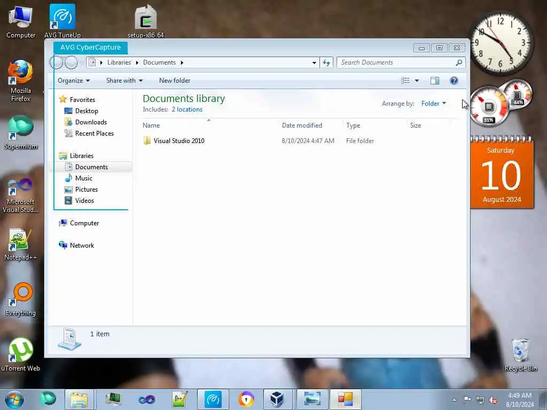This screenshot has height=410, width=547.
Task: Open the Everything search shortcut
Action: pos(21,299)
